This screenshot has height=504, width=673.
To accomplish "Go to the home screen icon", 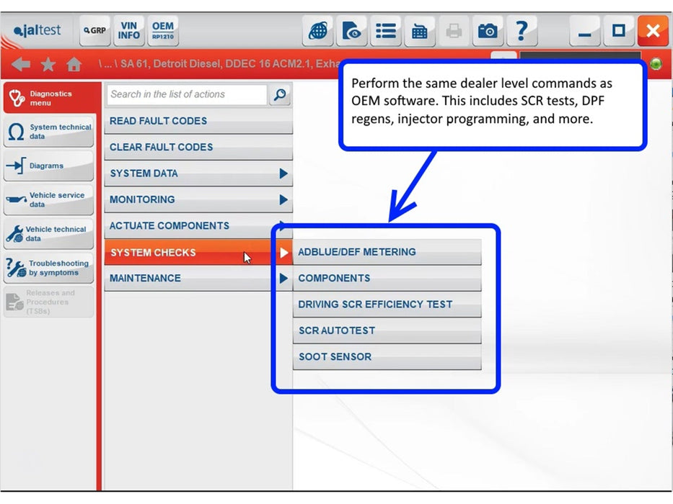I will 74,64.
